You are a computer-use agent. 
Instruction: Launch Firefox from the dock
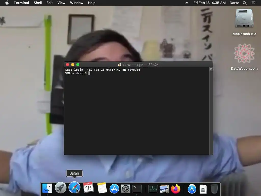tap(176, 189)
